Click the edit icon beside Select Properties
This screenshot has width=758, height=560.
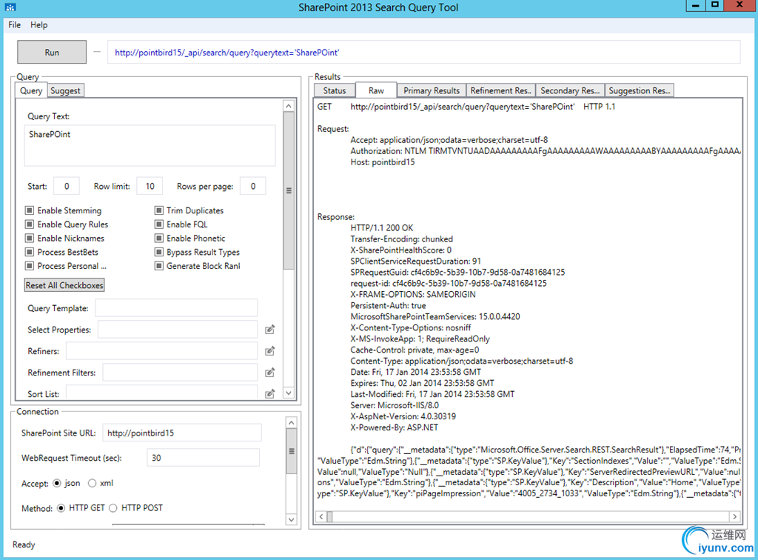[x=270, y=329]
